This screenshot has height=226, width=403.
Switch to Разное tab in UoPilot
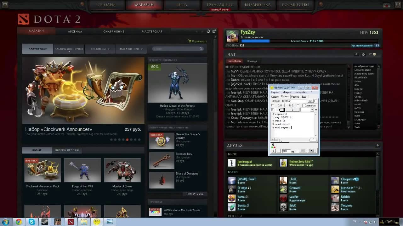[295, 97]
